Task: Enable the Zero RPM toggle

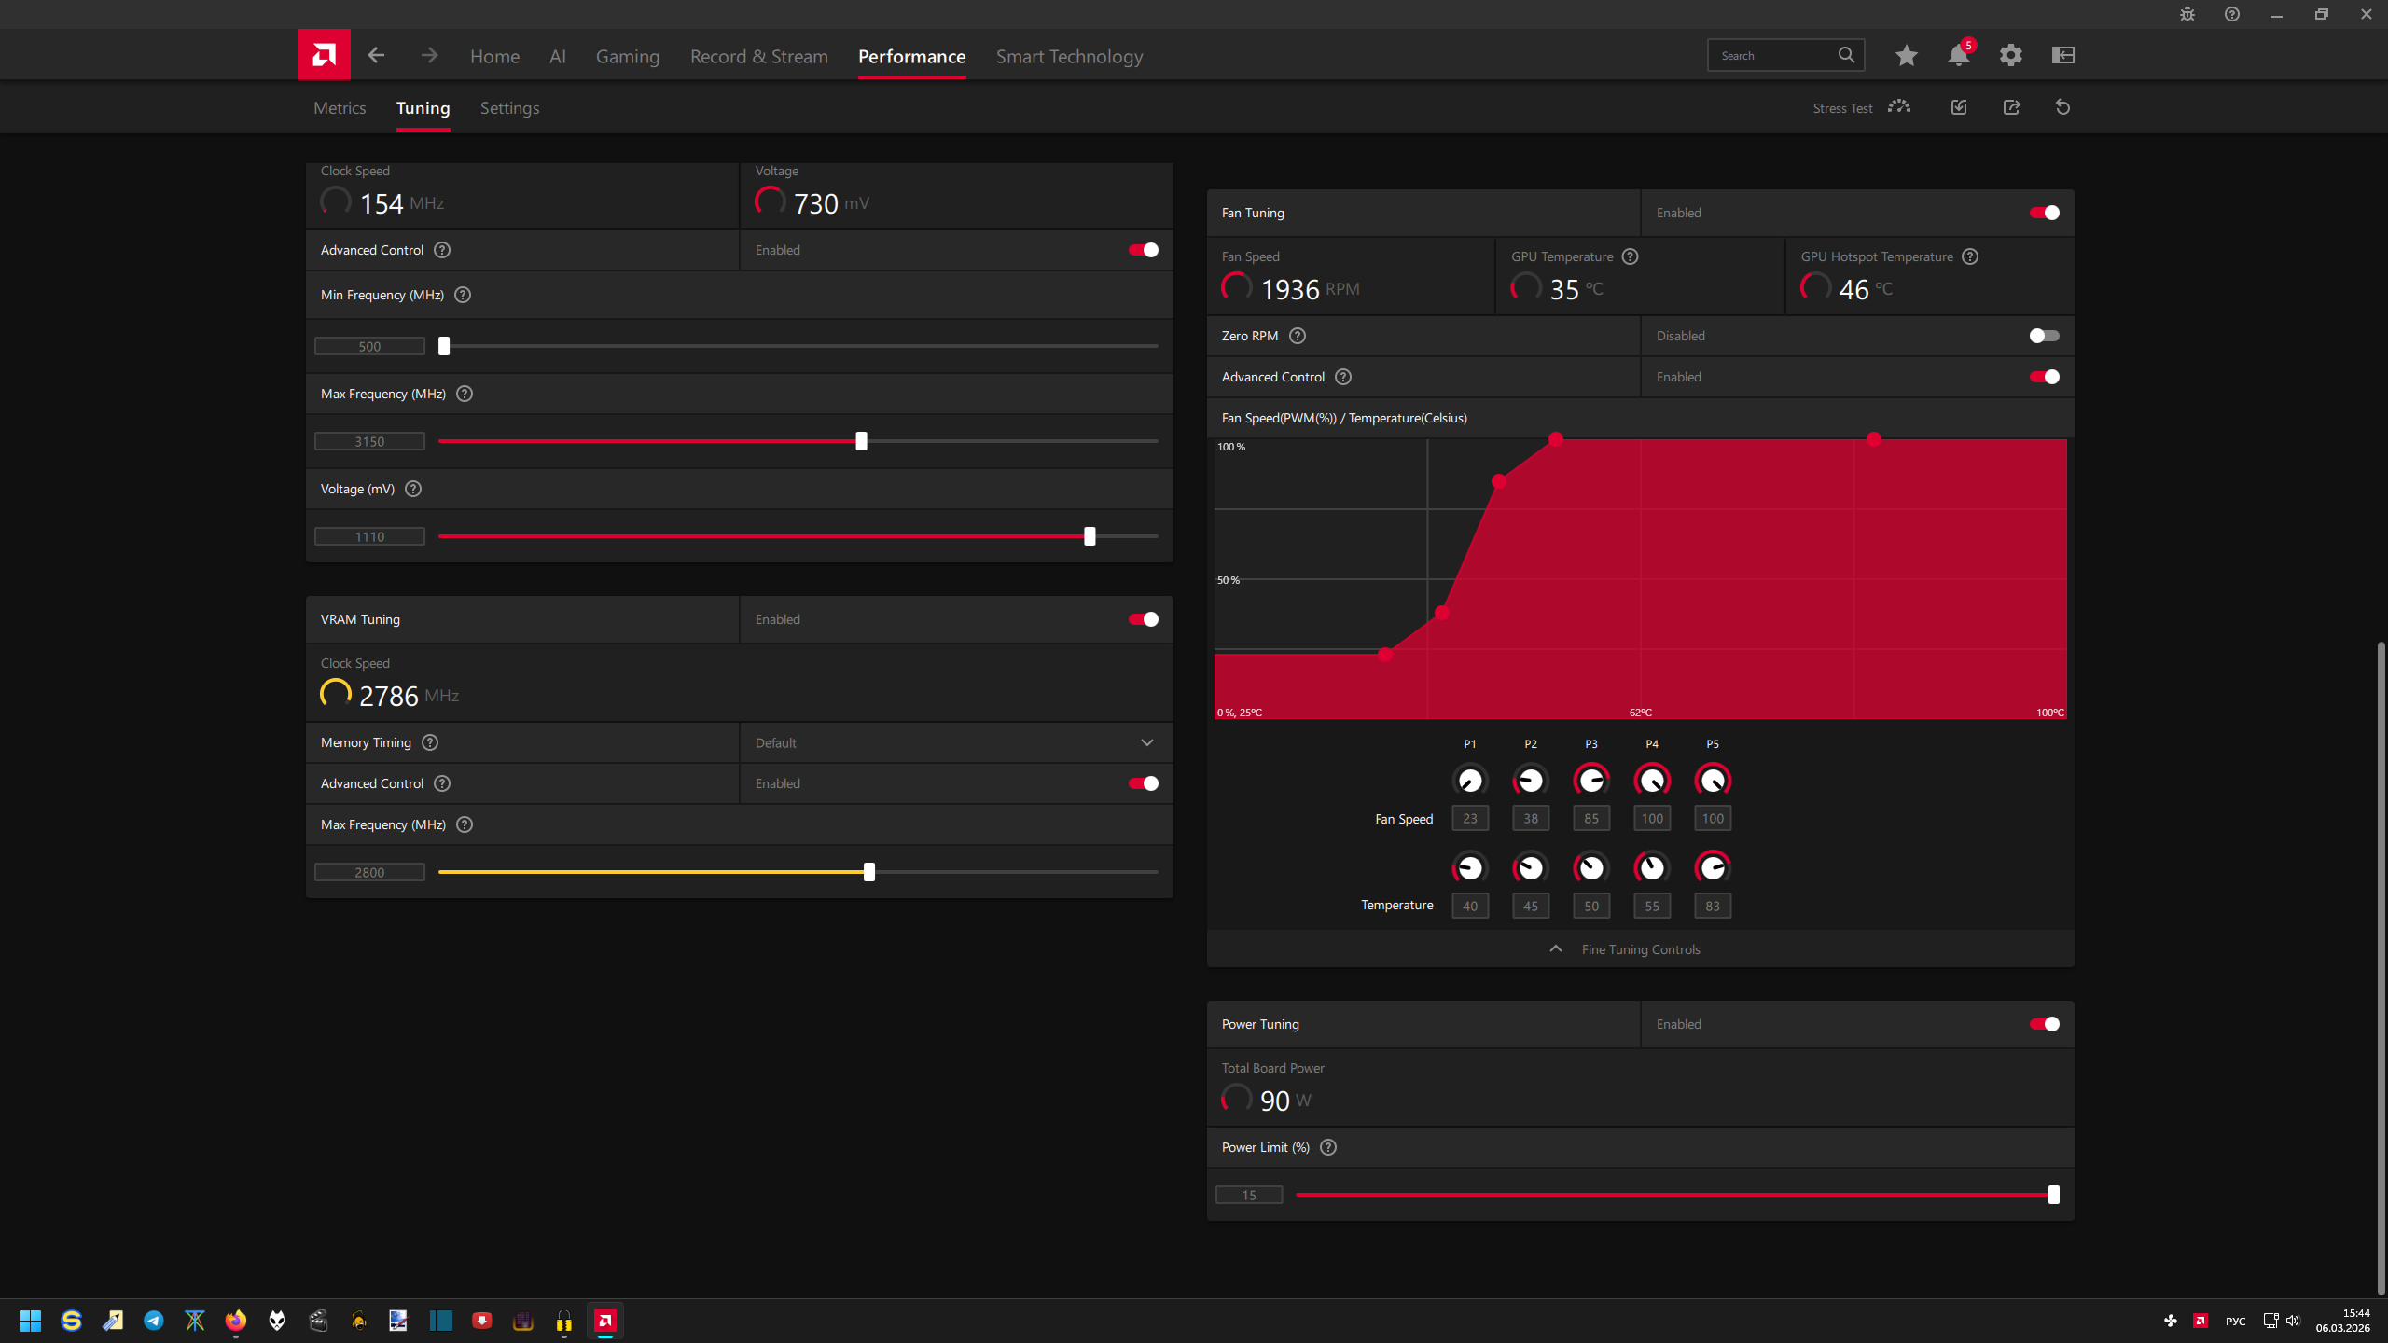Action: 2044,336
